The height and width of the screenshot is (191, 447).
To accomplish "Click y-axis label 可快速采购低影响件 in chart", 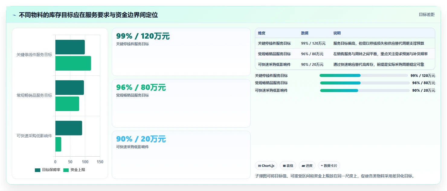I will pos(34,136).
